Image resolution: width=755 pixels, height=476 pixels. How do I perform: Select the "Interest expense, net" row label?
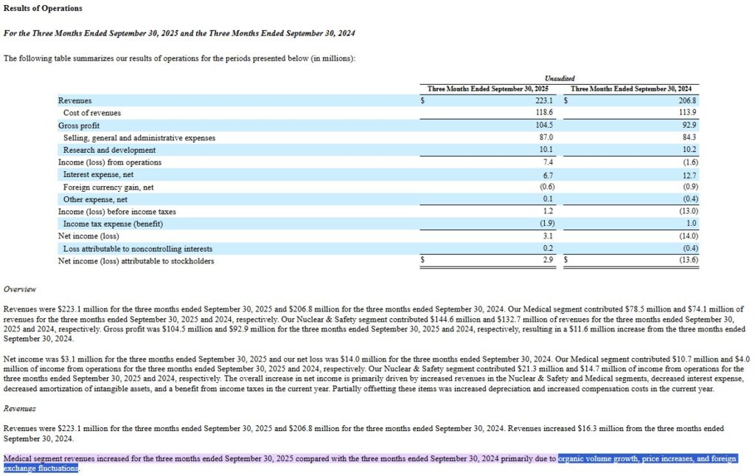pos(100,175)
